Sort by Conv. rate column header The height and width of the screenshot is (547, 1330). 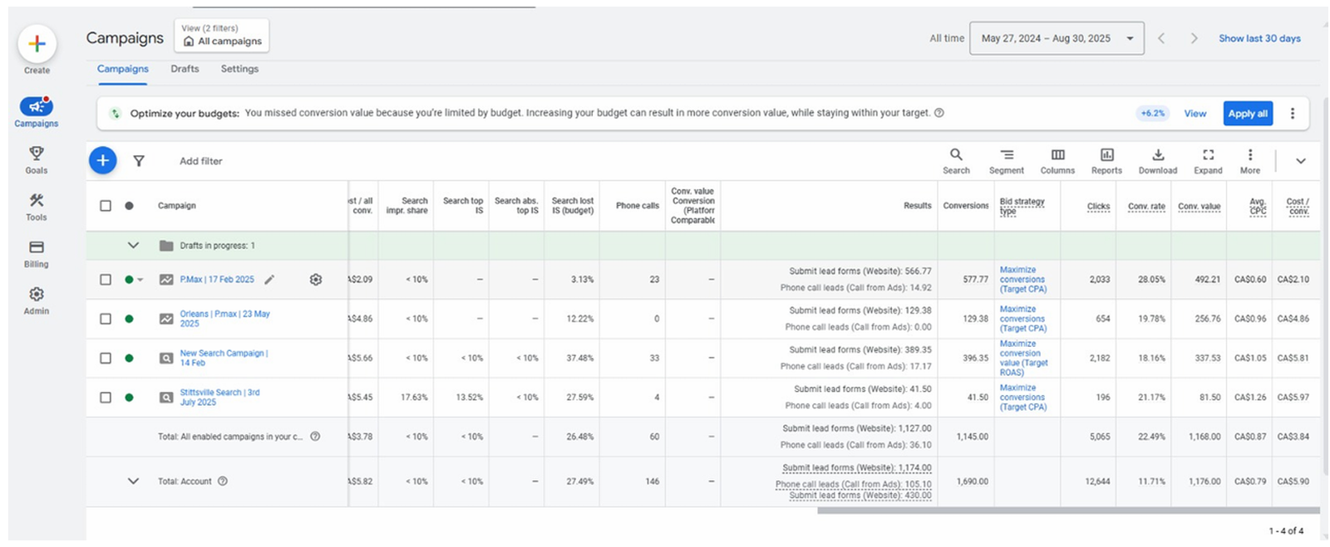tap(1146, 206)
